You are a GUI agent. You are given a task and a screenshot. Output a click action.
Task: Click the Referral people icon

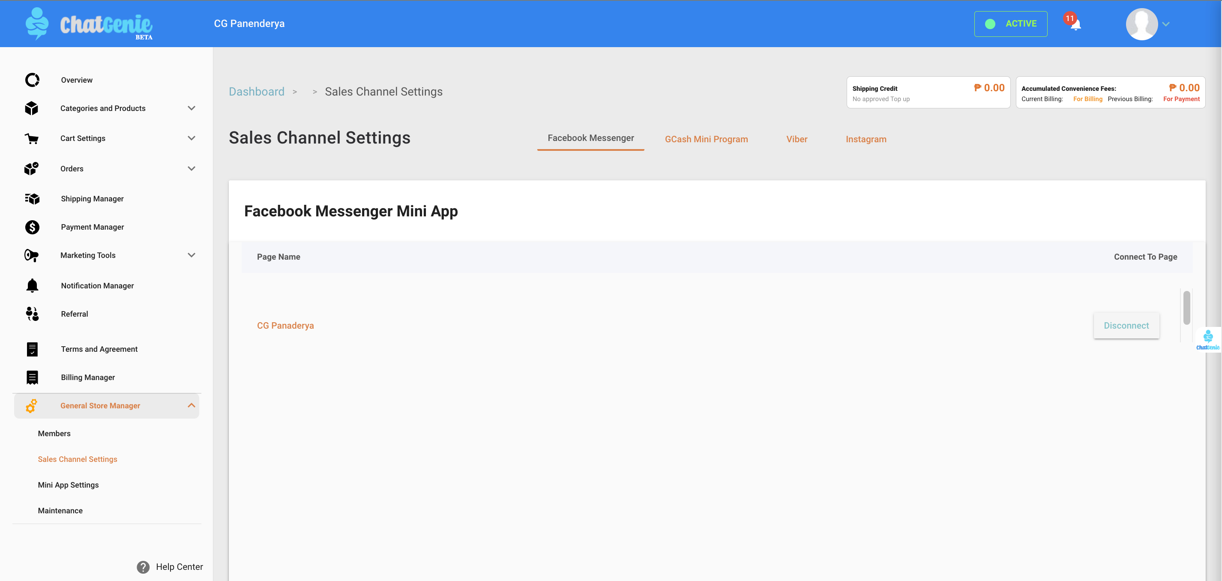point(32,314)
